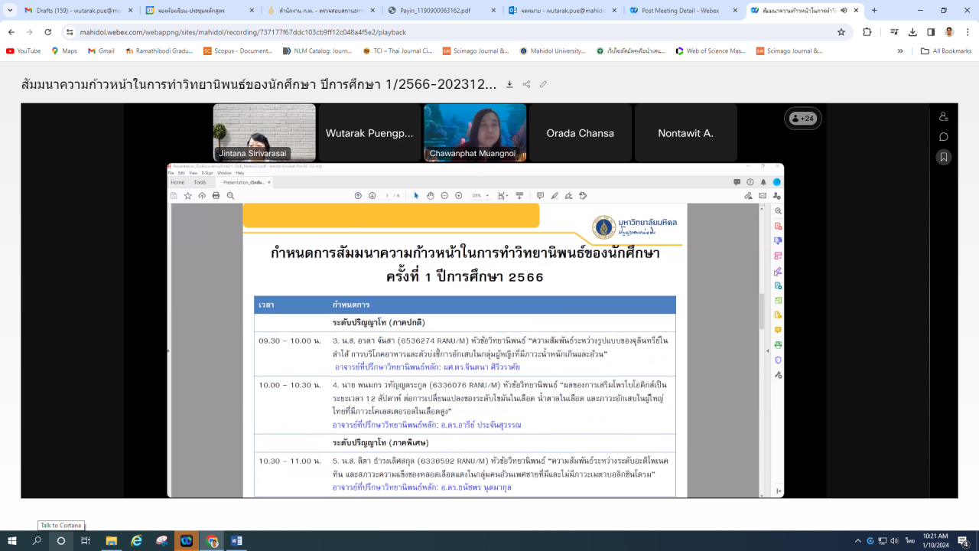The width and height of the screenshot is (979, 551).
Task: Expand the tab search dropdown arrow
Action: coord(11,11)
